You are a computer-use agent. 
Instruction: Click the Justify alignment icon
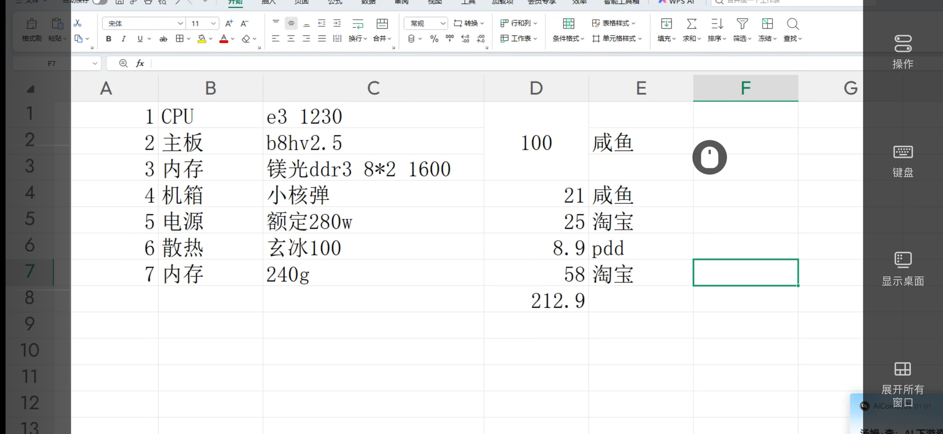coord(322,38)
